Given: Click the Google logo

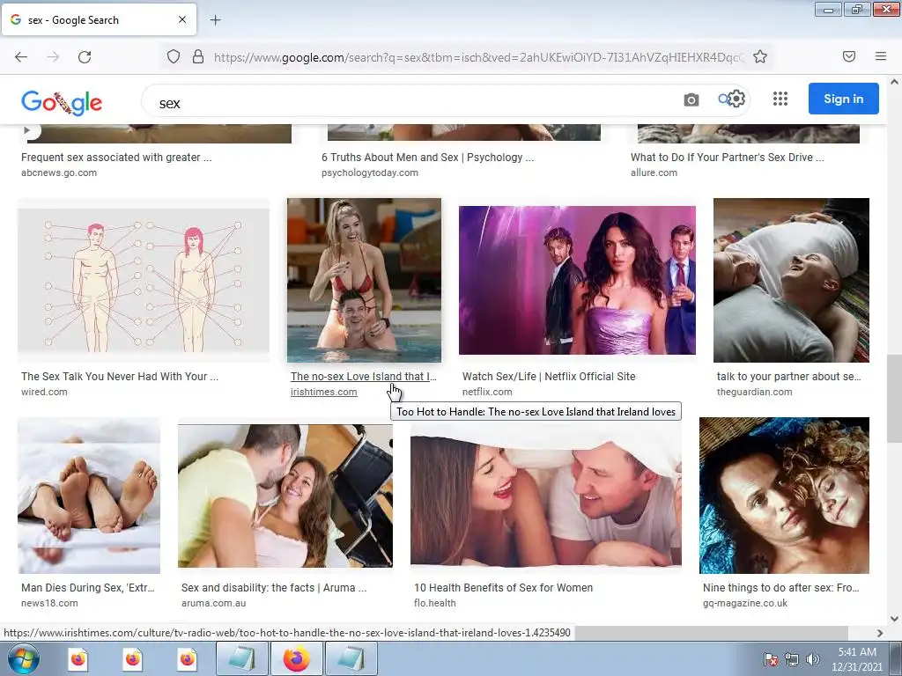Looking at the screenshot, I should tap(62, 103).
